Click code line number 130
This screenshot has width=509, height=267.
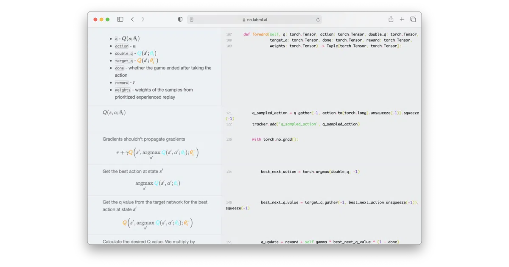click(x=229, y=139)
